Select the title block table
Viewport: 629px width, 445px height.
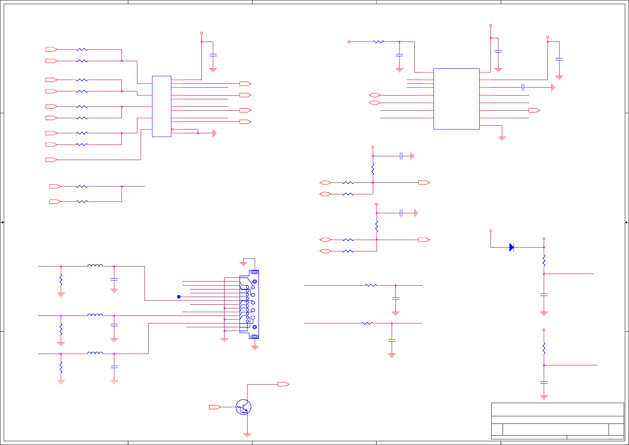(557, 421)
